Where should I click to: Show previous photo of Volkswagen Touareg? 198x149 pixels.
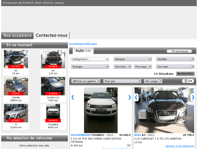click(73, 97)
